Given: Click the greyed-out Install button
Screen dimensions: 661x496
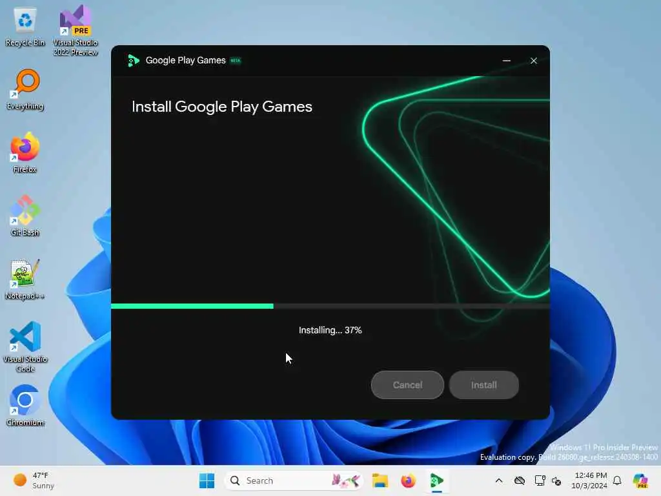Looking at the screenshot, I should (483, 385).
